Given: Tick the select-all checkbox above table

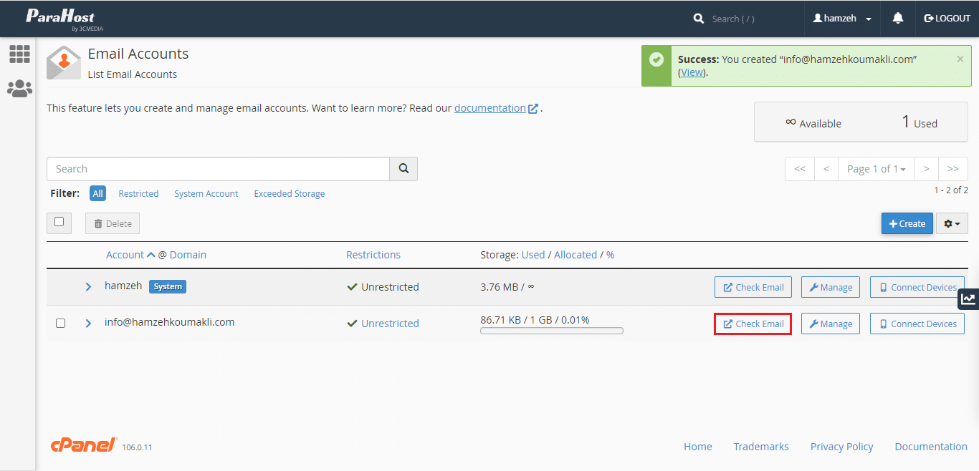Looking at the screenshot, I should pos(59,223).
